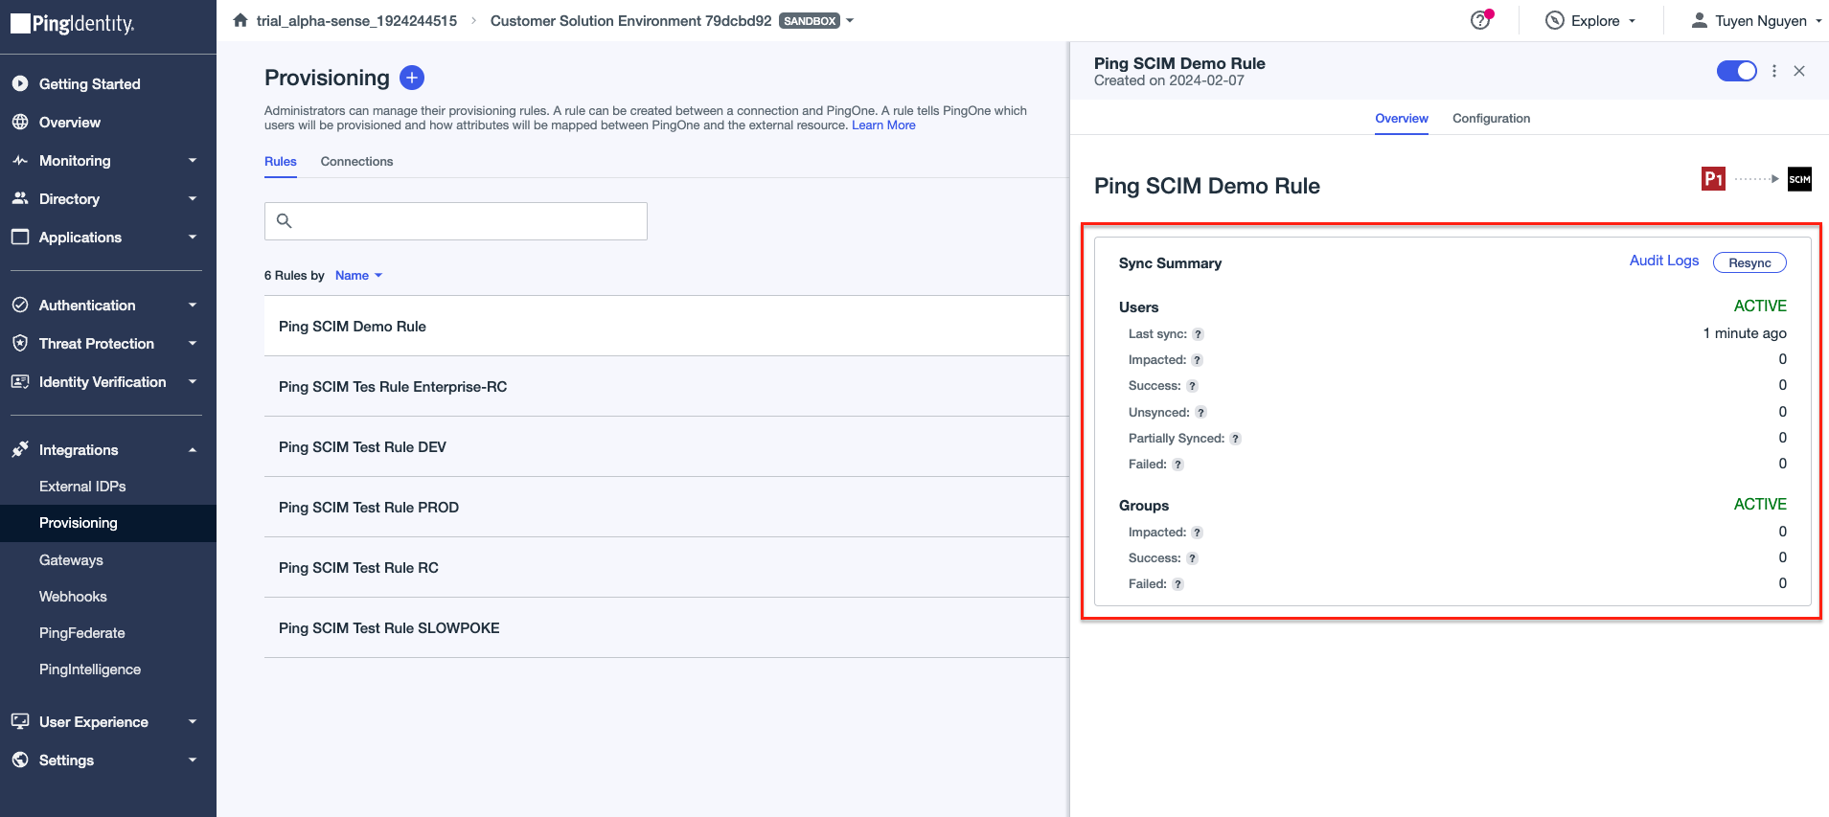Screen dimensions: 1829x817
Task: Select Ping SCIM Test Rule PROD
Action: pos(667,508)
